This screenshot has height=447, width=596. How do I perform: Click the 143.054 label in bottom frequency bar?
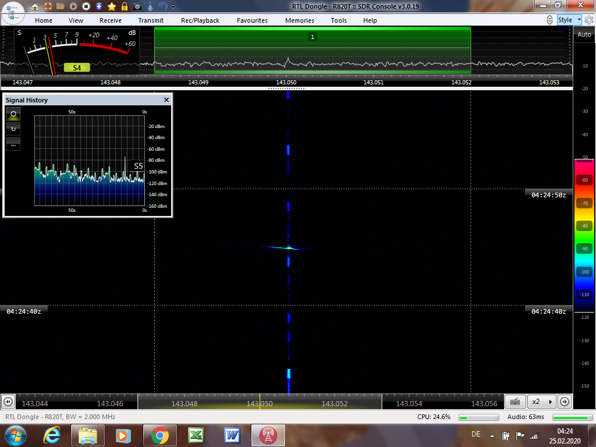(409, 404)
